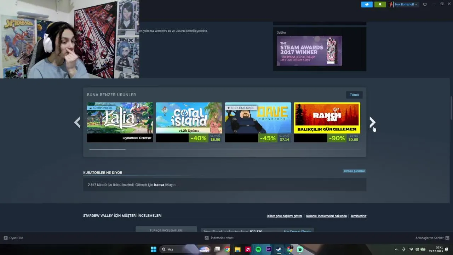Click the Tümü button in similar products

(354, 95)
